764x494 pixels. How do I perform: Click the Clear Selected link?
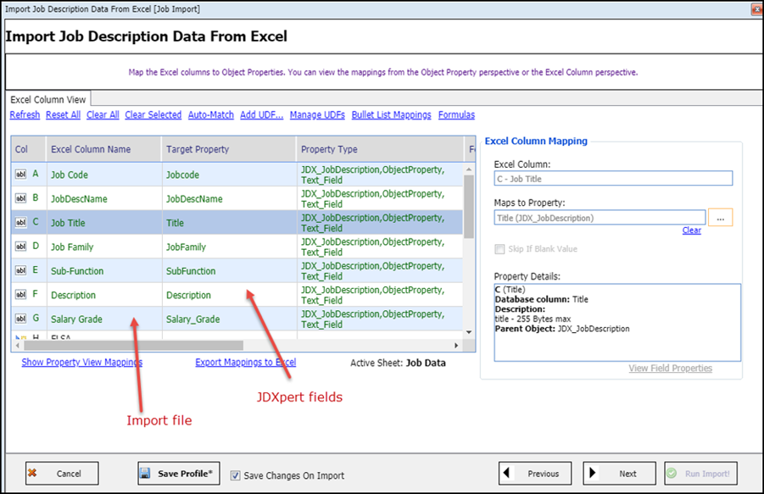[x=153, y=115]
